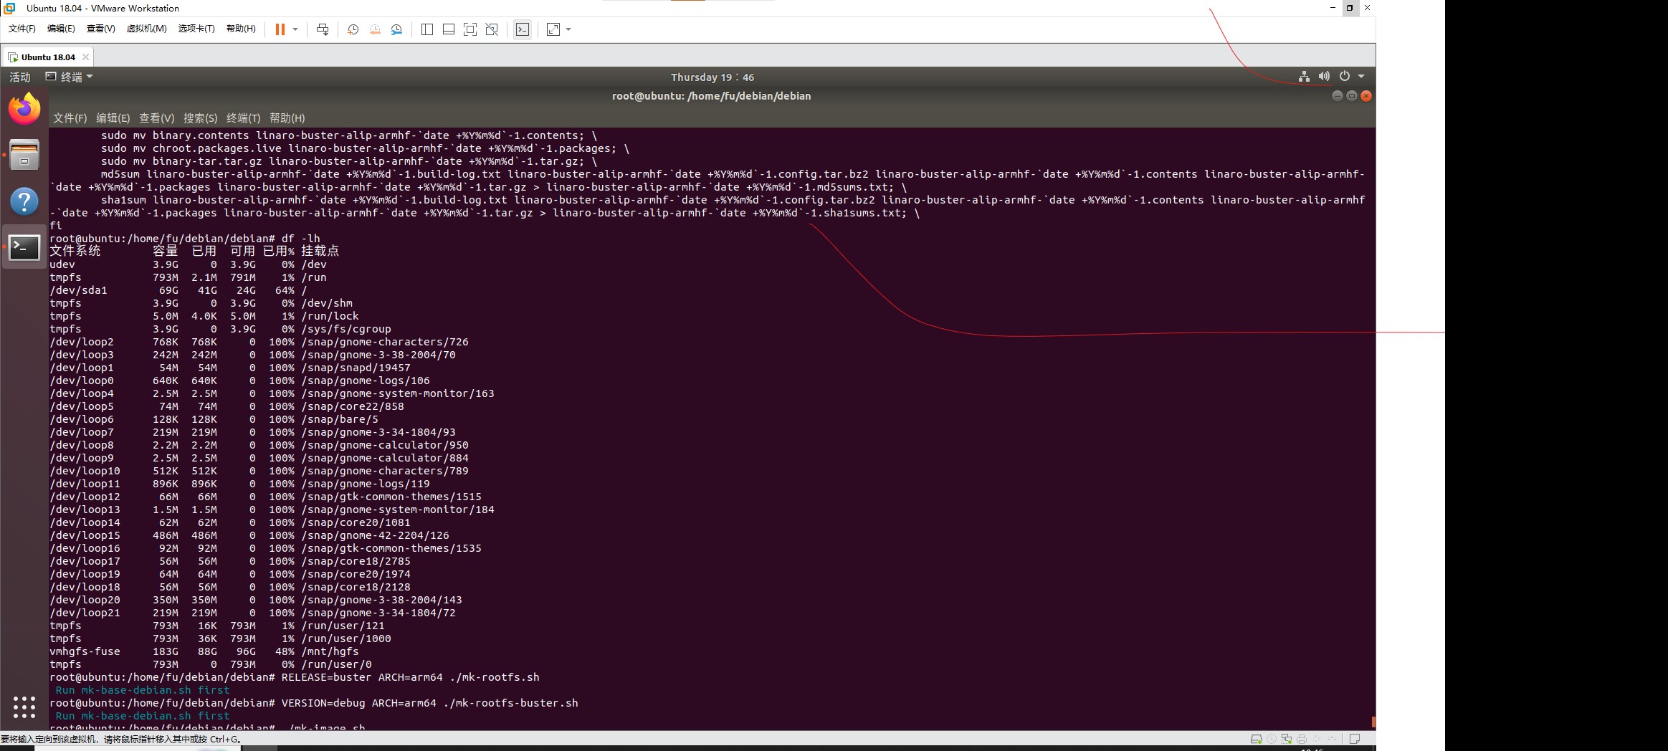
Task: Open the 虚拟机(M) menu in VMware
Action: 146,29
